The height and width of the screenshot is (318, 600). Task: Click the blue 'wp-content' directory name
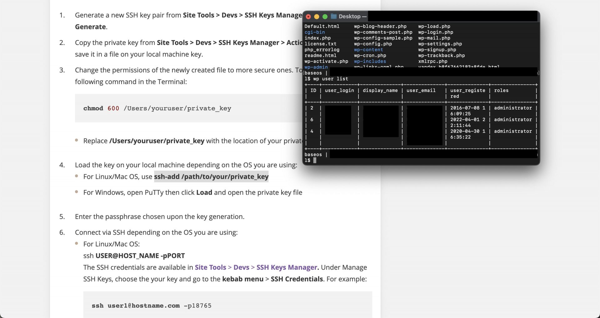pyautogui.click(x=368, y=50)
